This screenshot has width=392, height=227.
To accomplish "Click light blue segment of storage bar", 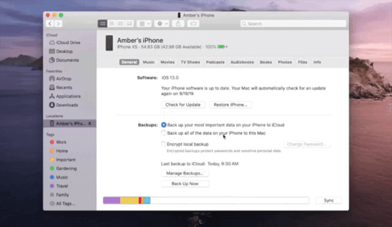I will pyautogui.click(x=147, y=201).
